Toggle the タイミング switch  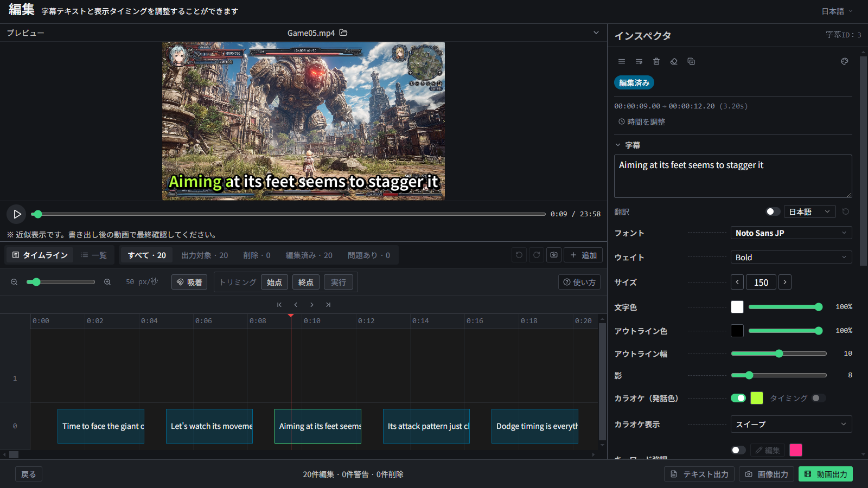(x=819, y=398)
